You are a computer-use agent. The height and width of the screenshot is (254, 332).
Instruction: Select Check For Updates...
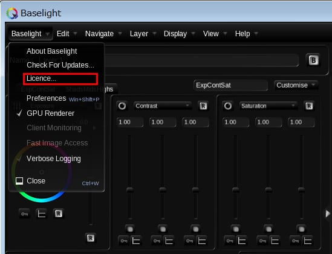[x=60, y=65]
